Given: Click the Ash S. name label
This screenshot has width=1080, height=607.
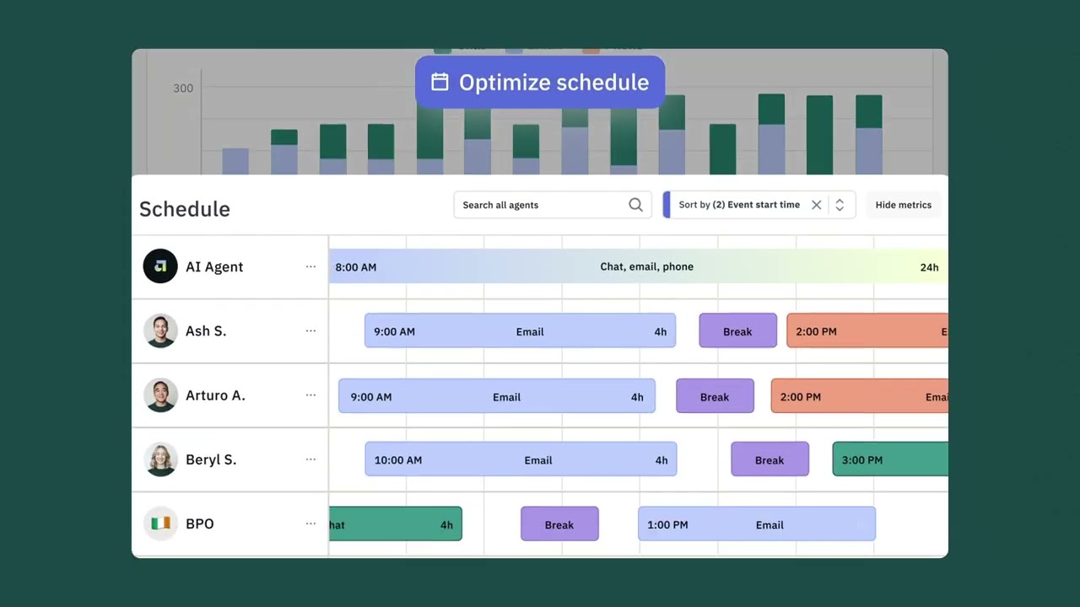Looking at the screenshot, I should click(x=206, y=330).
